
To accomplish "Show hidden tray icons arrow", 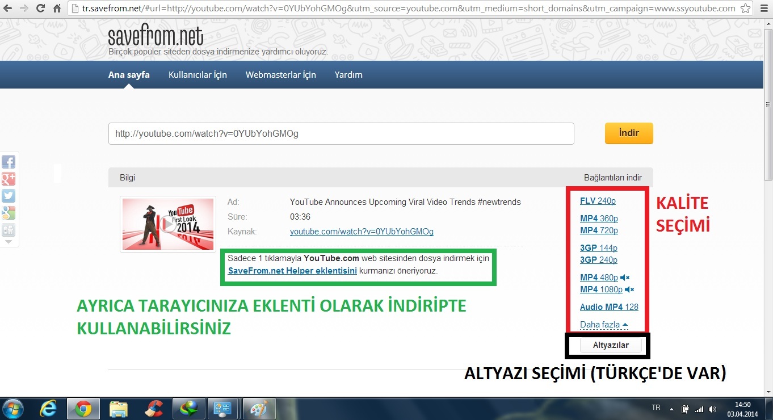I will (x=672, y=409).
